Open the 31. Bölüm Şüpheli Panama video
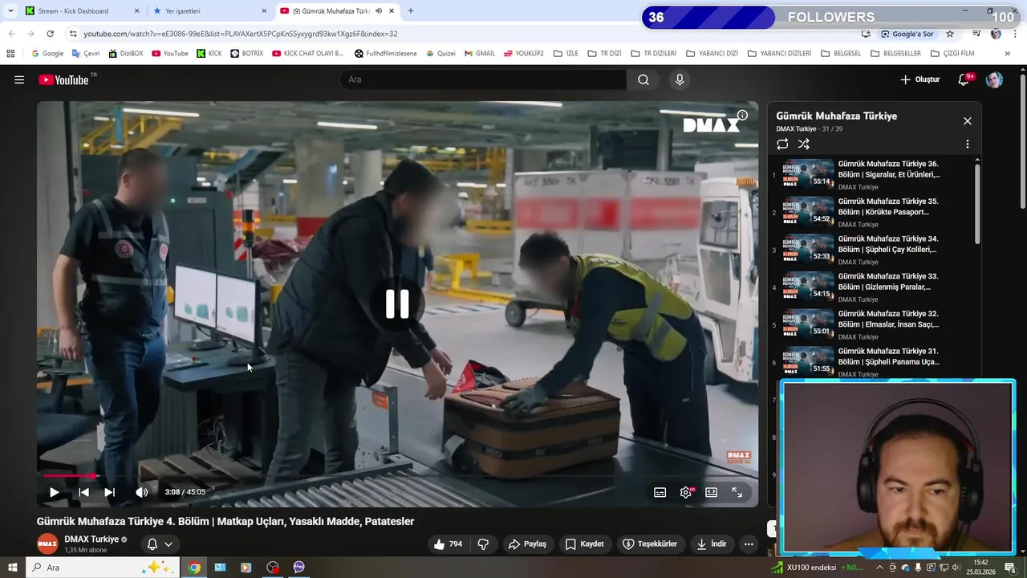 [x=873, y=360]
